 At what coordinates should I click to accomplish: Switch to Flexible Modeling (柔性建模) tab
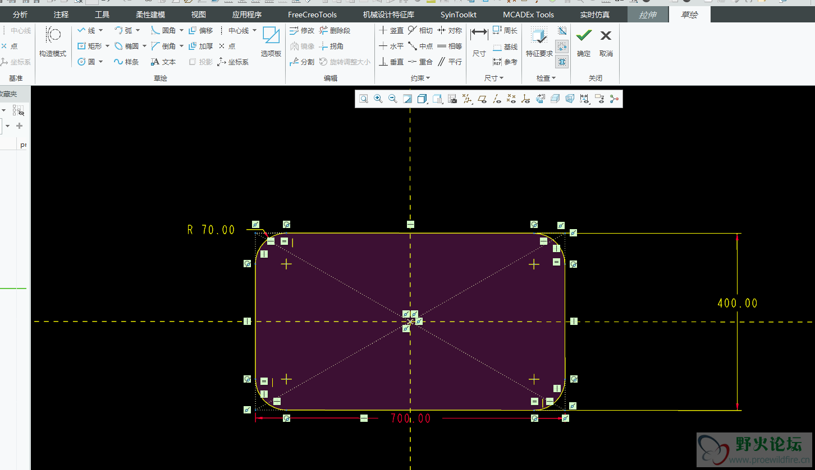pyautogui.click(x=150, y=15)
